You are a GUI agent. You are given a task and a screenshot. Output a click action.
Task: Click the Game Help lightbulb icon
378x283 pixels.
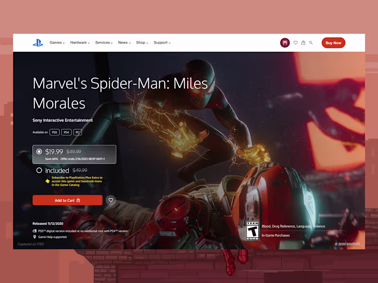(x=34, y=237)
